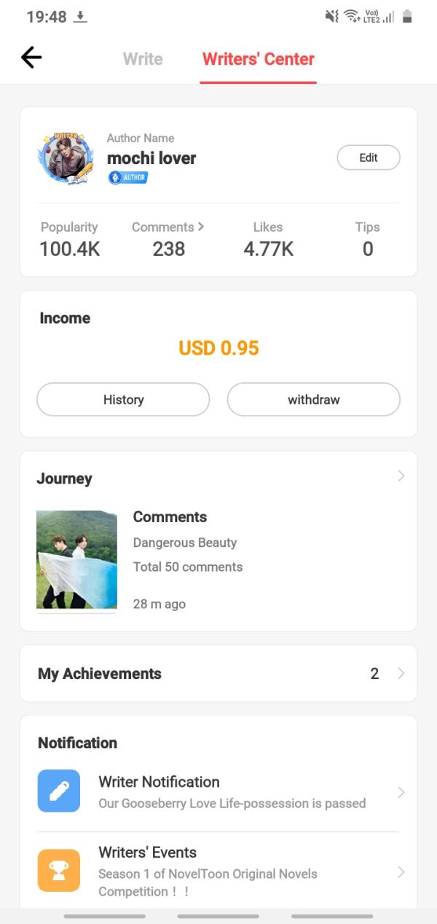Viewport: 437px width, 924px height.
Task: Switch to the Write tab
Action: 143,59
